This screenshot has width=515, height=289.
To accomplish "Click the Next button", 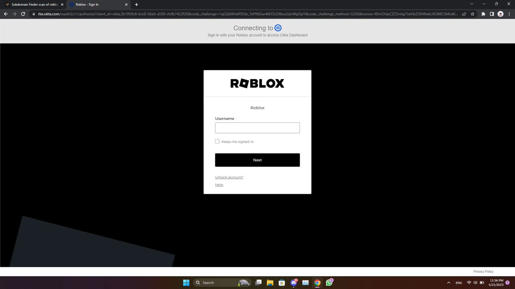I will 257,160.
